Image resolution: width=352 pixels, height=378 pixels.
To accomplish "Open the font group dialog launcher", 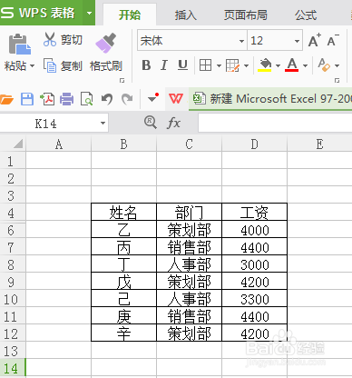I will coord(337,80).
